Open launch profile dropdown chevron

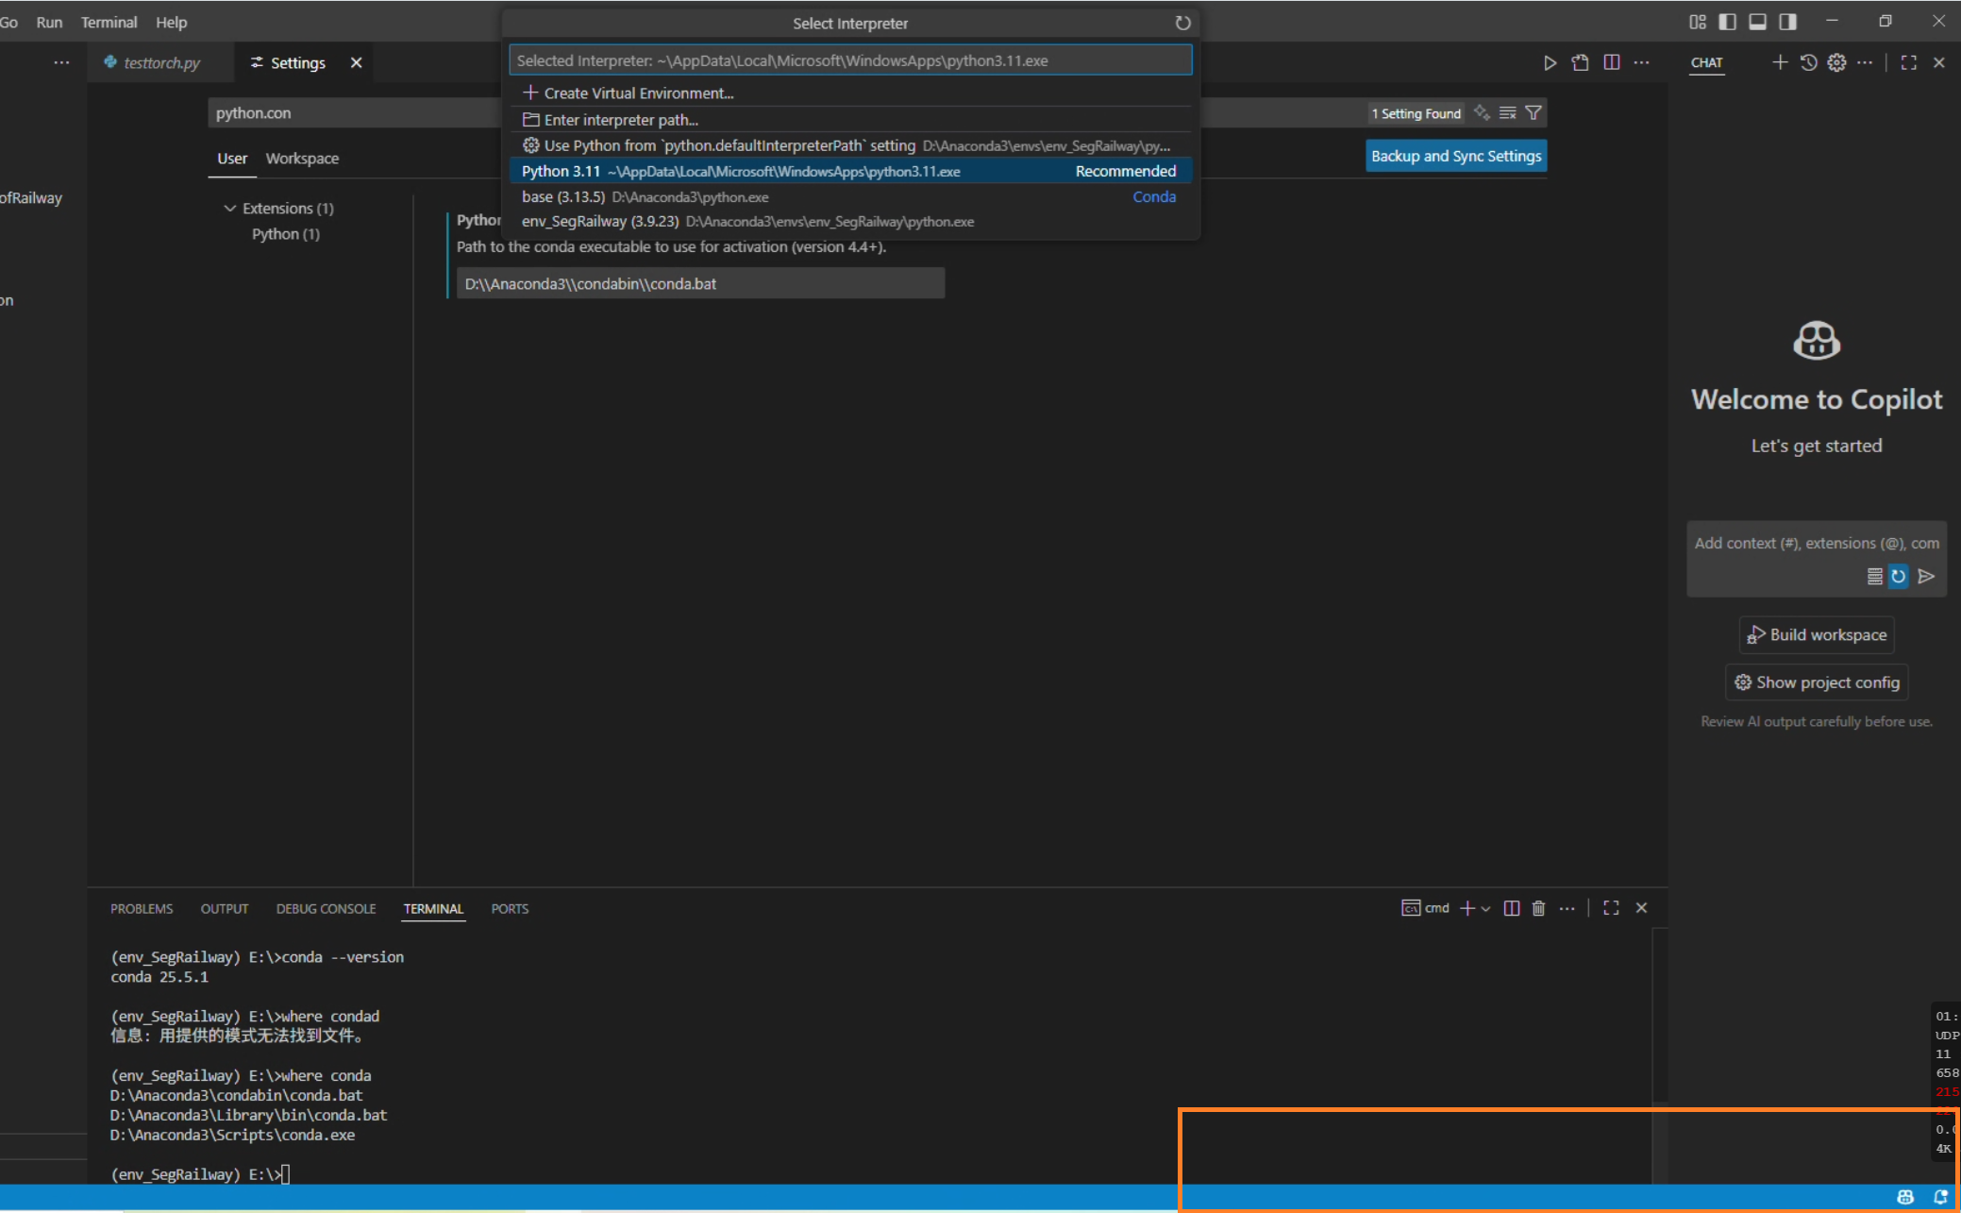[x=1486, y=909]
